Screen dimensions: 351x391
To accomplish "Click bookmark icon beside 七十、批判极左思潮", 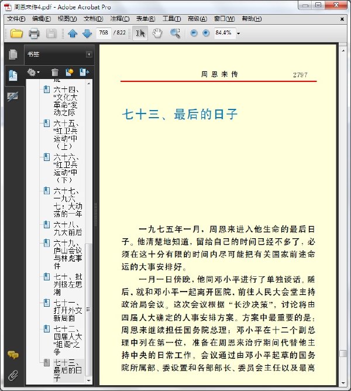I will coord(47,276).
